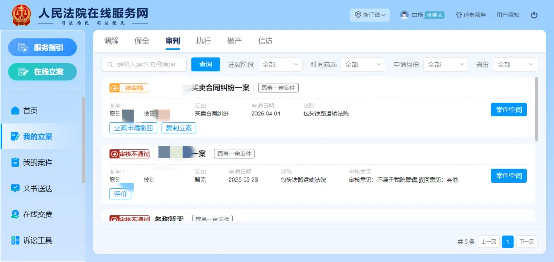This screenshot has width=554, height=262.
Task: Click the search magnifier icon
Action: coord(110,65)
